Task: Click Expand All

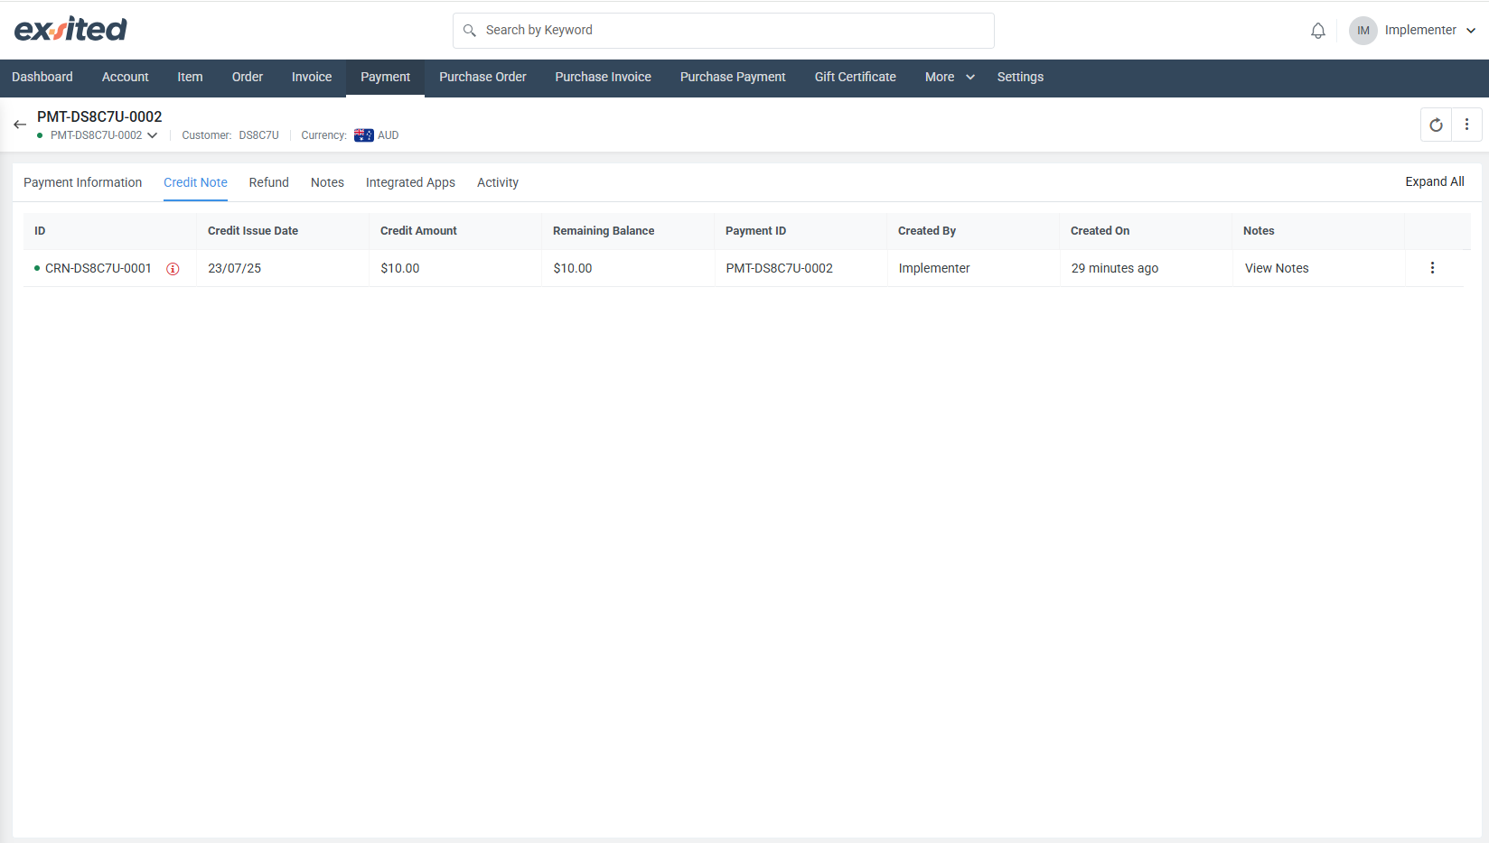Action: (x=1435, y=181)
